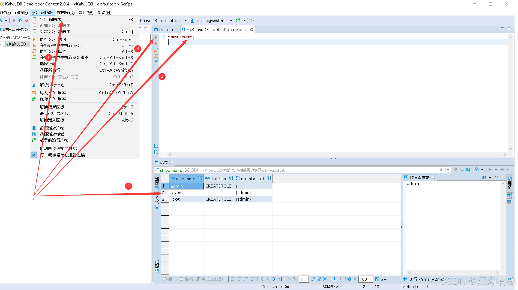Select 执行 SQL 脚本 menu entry
The height and width of the screenshot is (290, 518).
[x=85, y=51]
